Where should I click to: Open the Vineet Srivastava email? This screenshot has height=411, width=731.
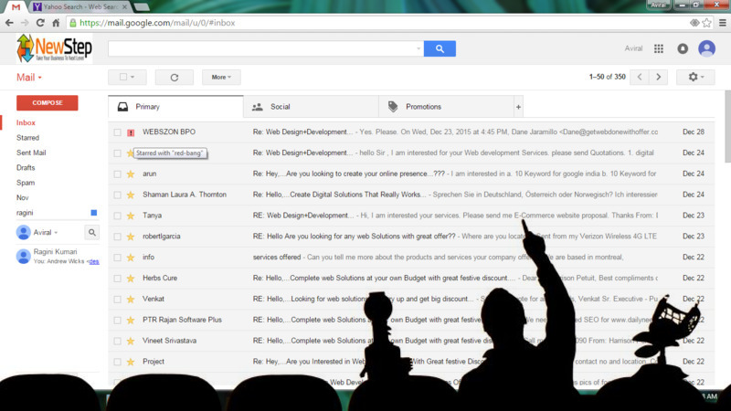pyautogui.click(x=410, y=341)
